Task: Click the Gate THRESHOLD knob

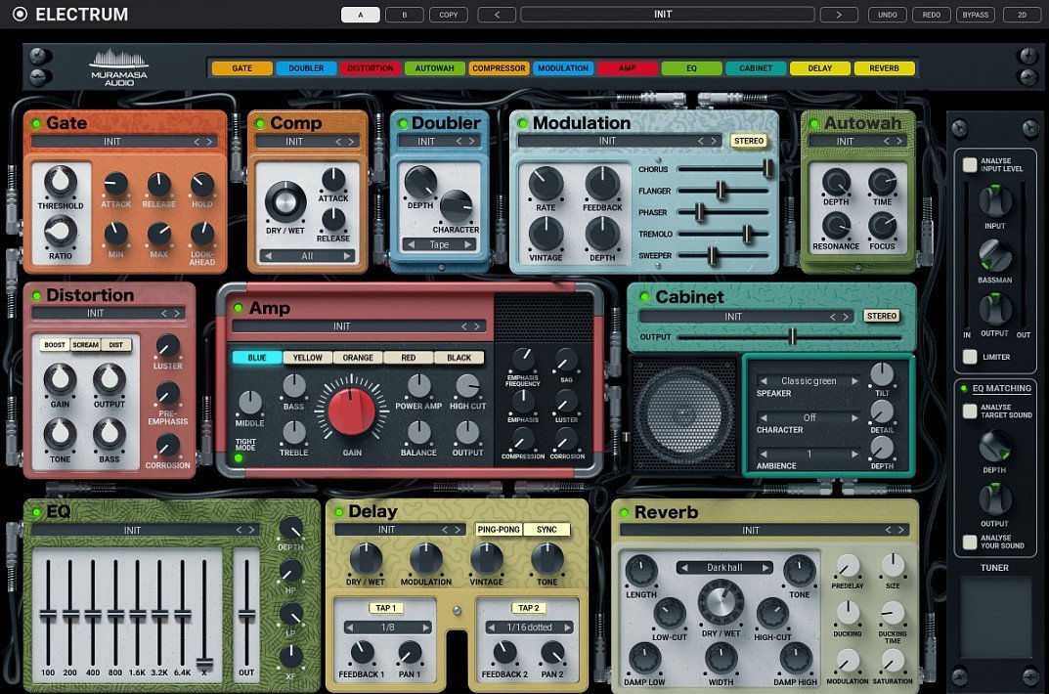Action: click(x=61, y=182)
